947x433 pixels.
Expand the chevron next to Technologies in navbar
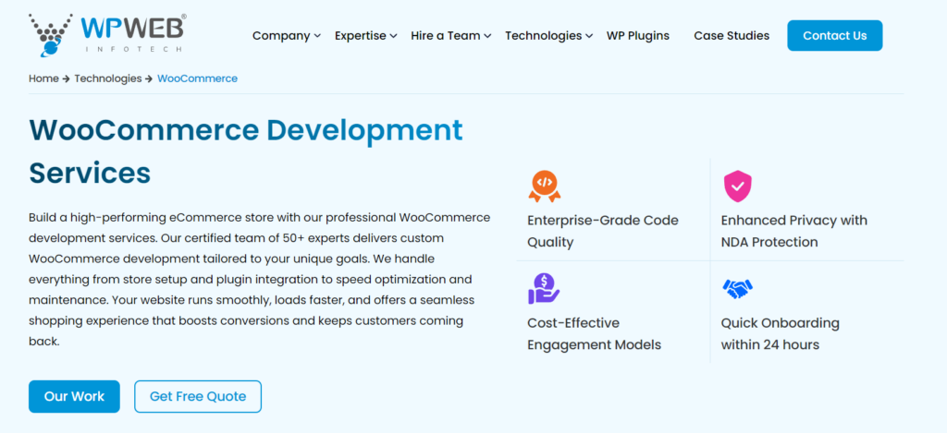tap(589, 36)
